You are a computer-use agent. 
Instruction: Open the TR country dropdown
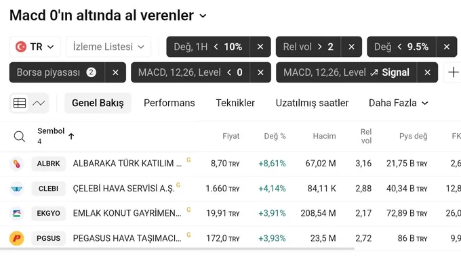pyautogui.click(x=35, y=47)
